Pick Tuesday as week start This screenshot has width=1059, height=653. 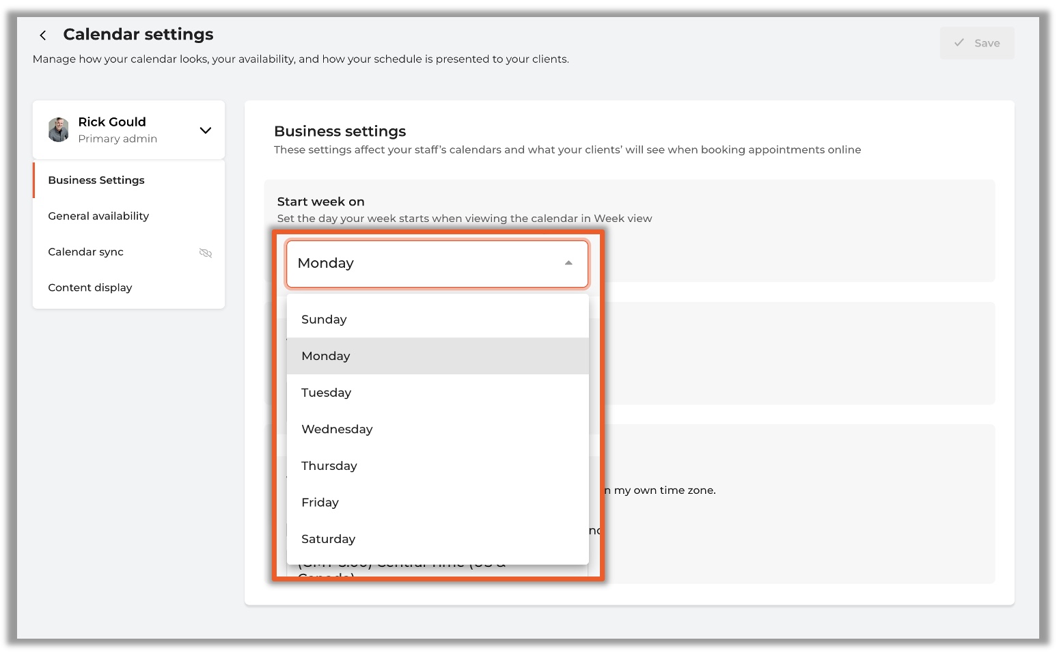click(x=326, y=393)
